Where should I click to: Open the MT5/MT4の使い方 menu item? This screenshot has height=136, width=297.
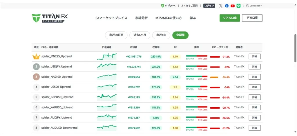click(x=169, y=18)
